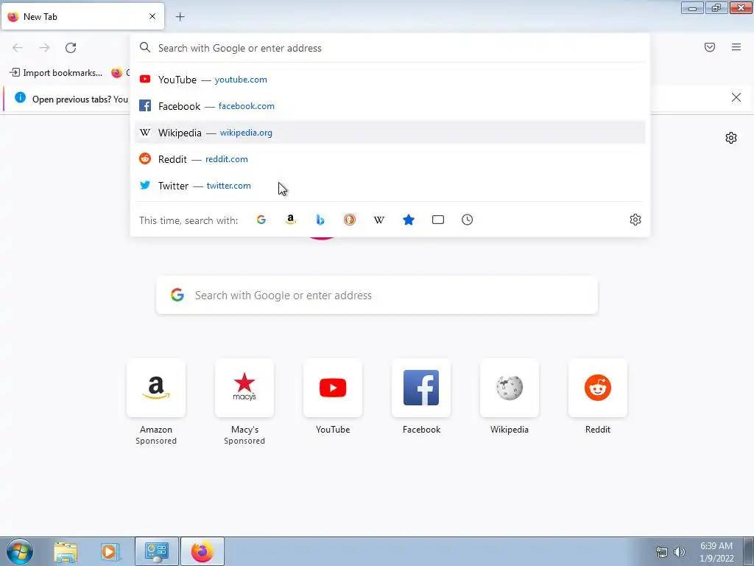
Task: Close the New Tab tab
Action: [152, 16]
